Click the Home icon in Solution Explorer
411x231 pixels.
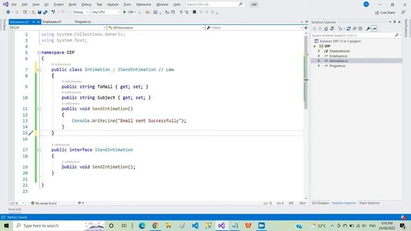[326, 29]
